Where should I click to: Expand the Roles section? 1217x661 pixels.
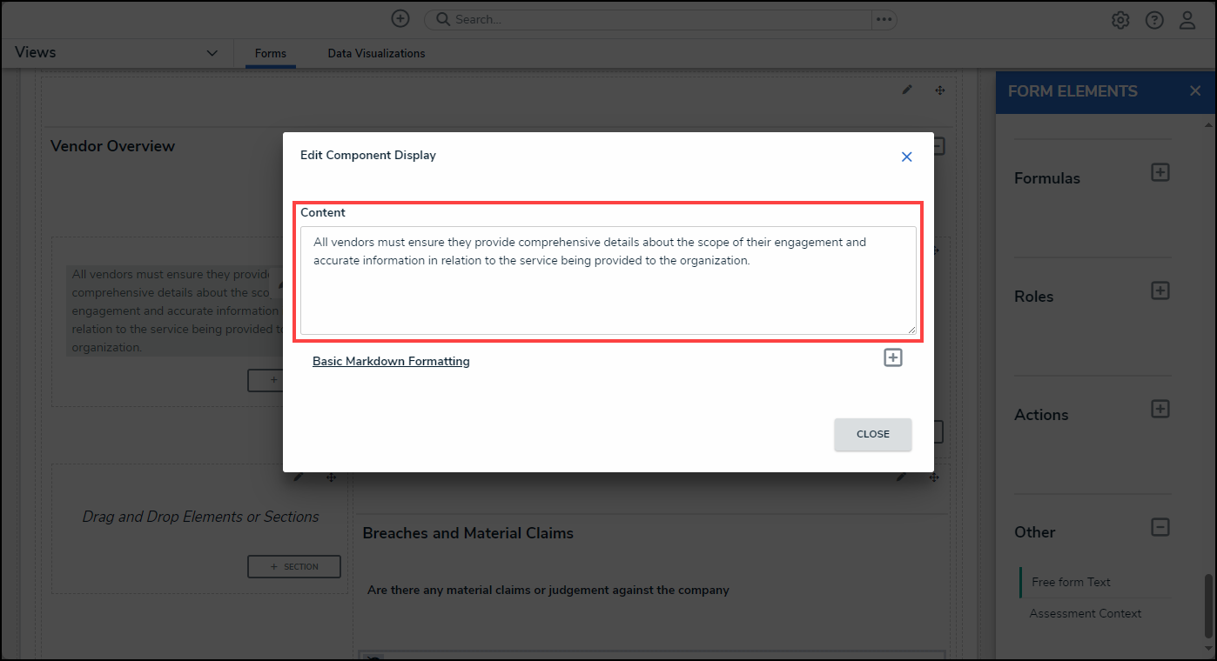(x=1160, y=290)
